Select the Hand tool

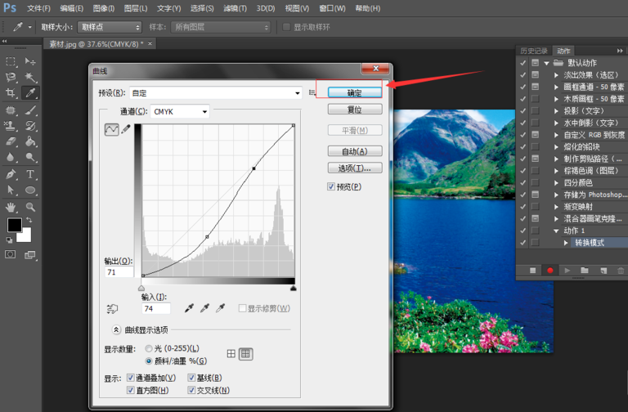coord(11,207)
